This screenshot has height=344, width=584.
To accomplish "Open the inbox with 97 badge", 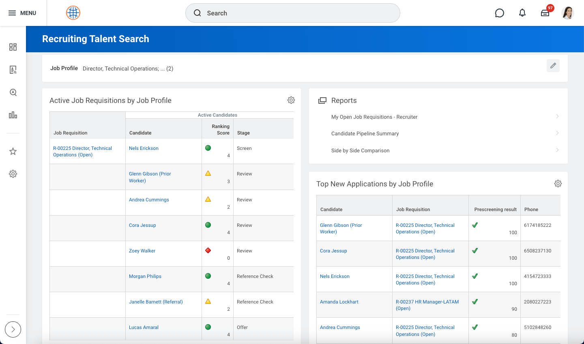I will 545,13.
